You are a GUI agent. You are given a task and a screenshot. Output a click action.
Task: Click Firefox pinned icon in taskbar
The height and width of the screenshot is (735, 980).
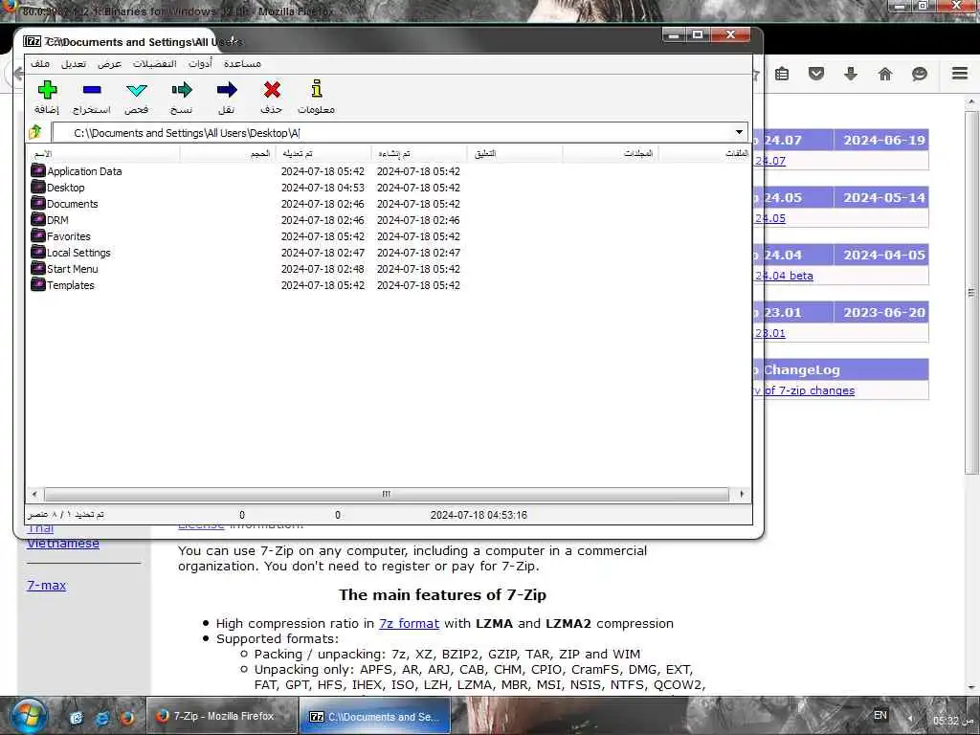pyautogui.click(x=127, y=718)
